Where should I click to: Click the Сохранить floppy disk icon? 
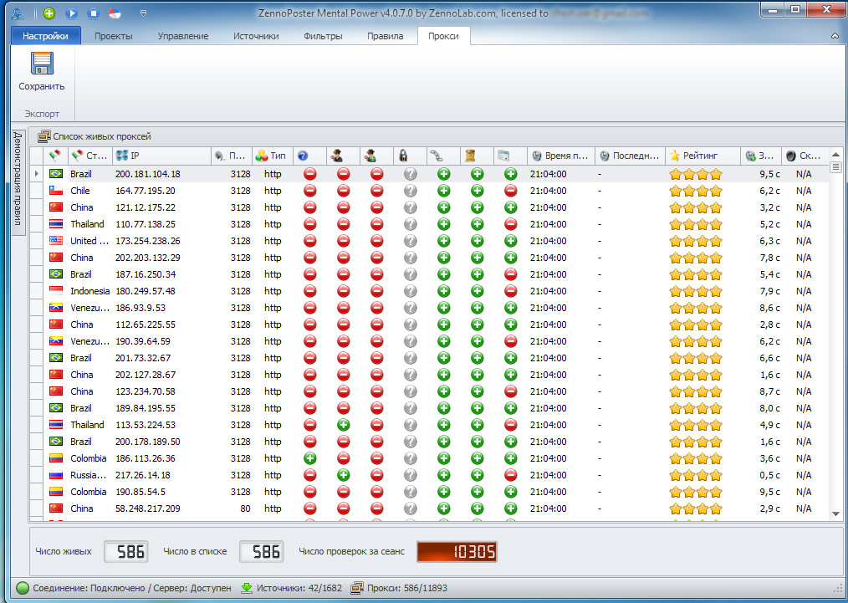pyautogui.click(x=42, y=64)
